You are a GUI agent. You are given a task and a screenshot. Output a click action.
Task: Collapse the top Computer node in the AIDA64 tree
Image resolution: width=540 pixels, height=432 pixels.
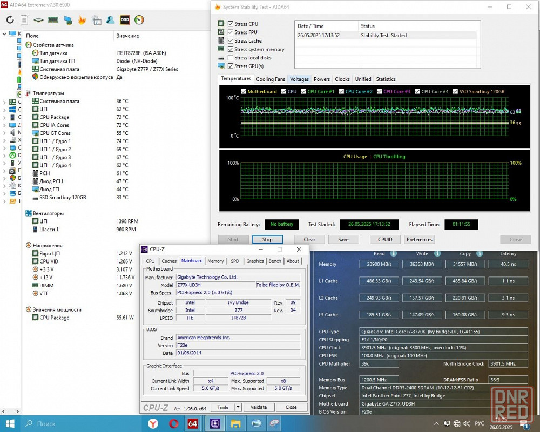tap(4, 34)
